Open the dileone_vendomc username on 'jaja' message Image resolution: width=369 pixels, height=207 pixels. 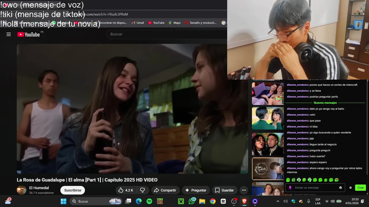pos(298,139)
